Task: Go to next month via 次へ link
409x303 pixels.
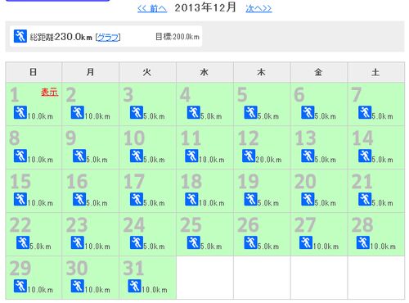Action: (x=258, y=8)
